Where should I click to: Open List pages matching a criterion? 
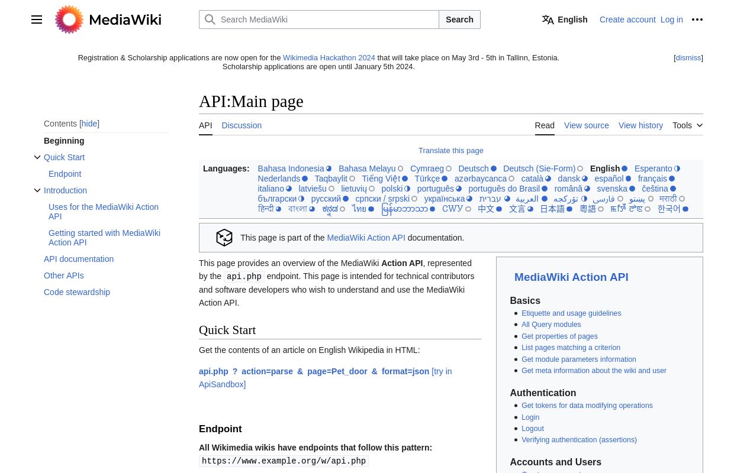[x=571, y=348]
